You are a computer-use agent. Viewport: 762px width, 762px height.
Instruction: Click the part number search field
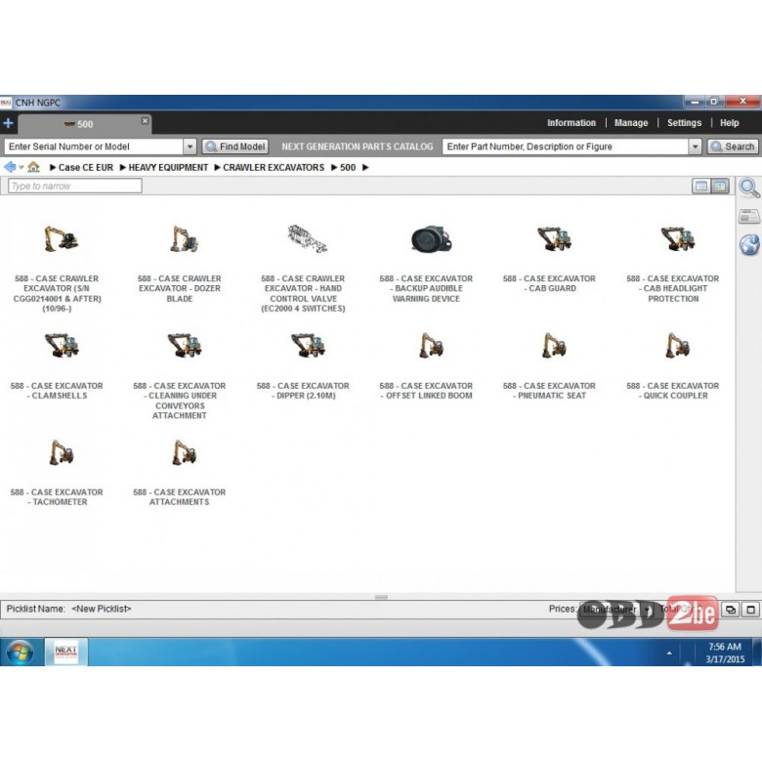click(566, 147)
